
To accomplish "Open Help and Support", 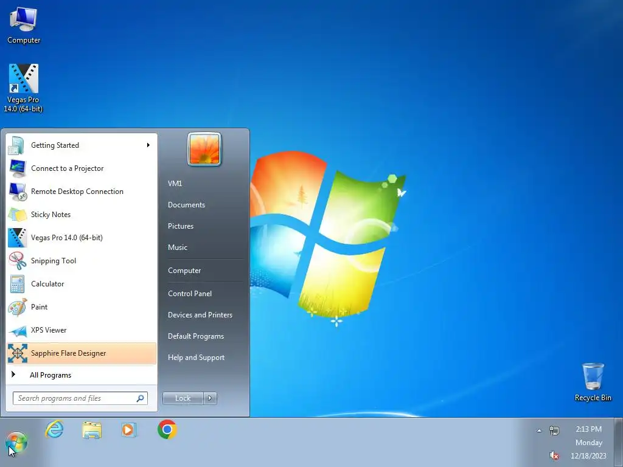I will pos(196,358).
